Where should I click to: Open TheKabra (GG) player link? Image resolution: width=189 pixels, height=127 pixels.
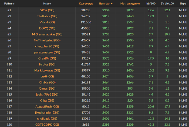click(x=47, y=16)
